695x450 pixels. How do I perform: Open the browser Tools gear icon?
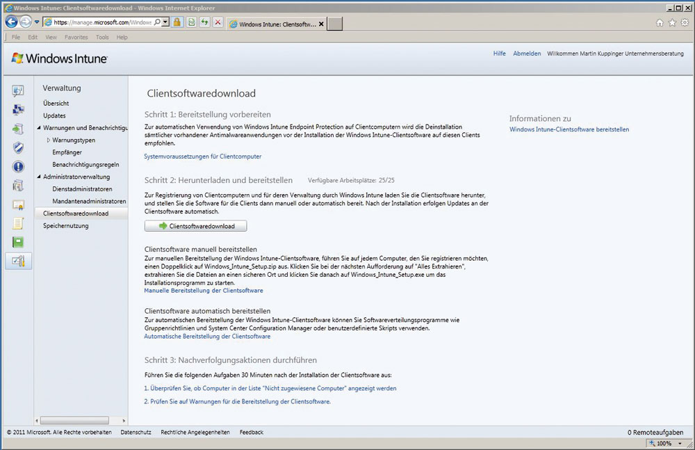click(685, 23)
